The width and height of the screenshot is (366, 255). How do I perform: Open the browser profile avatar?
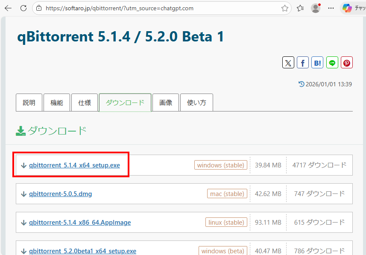coord(316,8)
